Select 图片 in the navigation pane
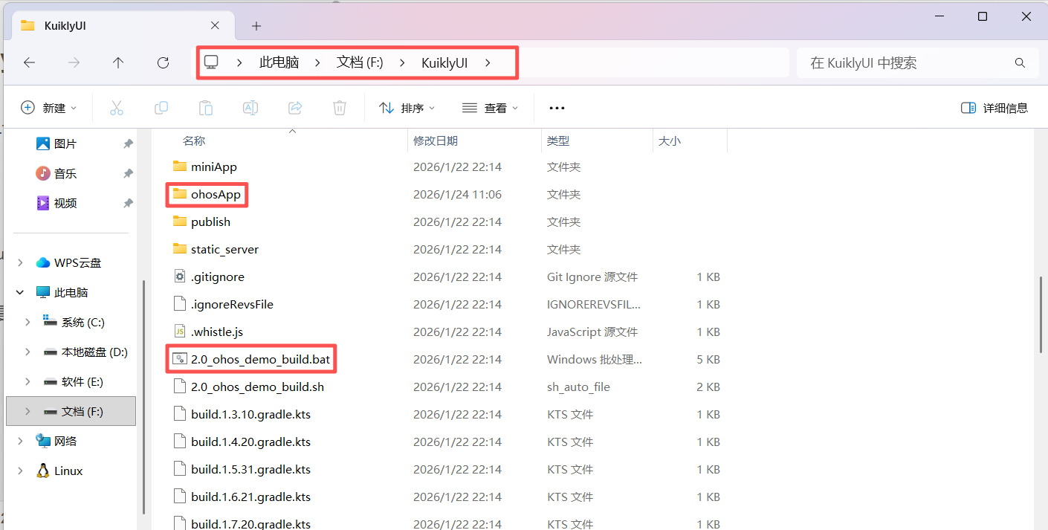The width and height of the screenshot is (1048, 530). pos(65,143)
